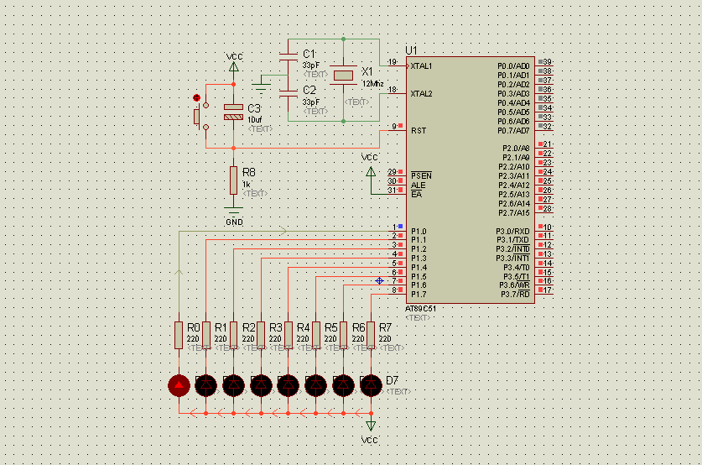Click the AT89C51 microcontroller chip body
The width and height of the screenshot is (702, 465).
coord(470,180)
